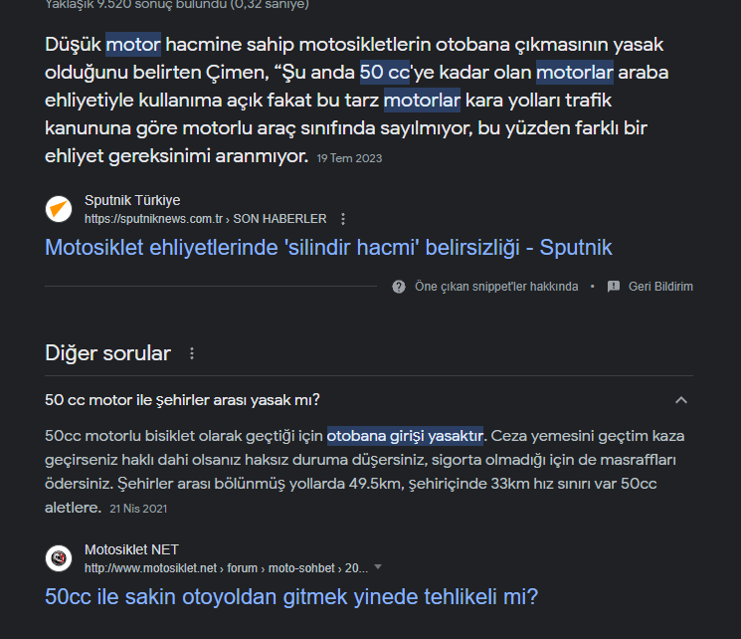Click the Sputnik Türkiye site favicon
This screenshot has width=741, height=639.
click(59, 209)
